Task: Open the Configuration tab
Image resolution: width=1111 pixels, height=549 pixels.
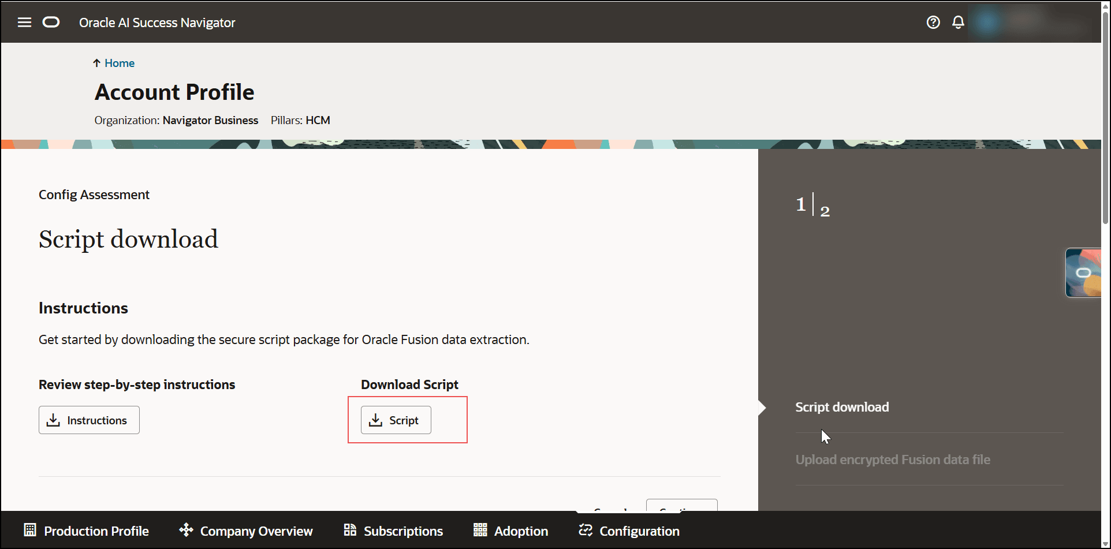Action: [x=629, y=531]
